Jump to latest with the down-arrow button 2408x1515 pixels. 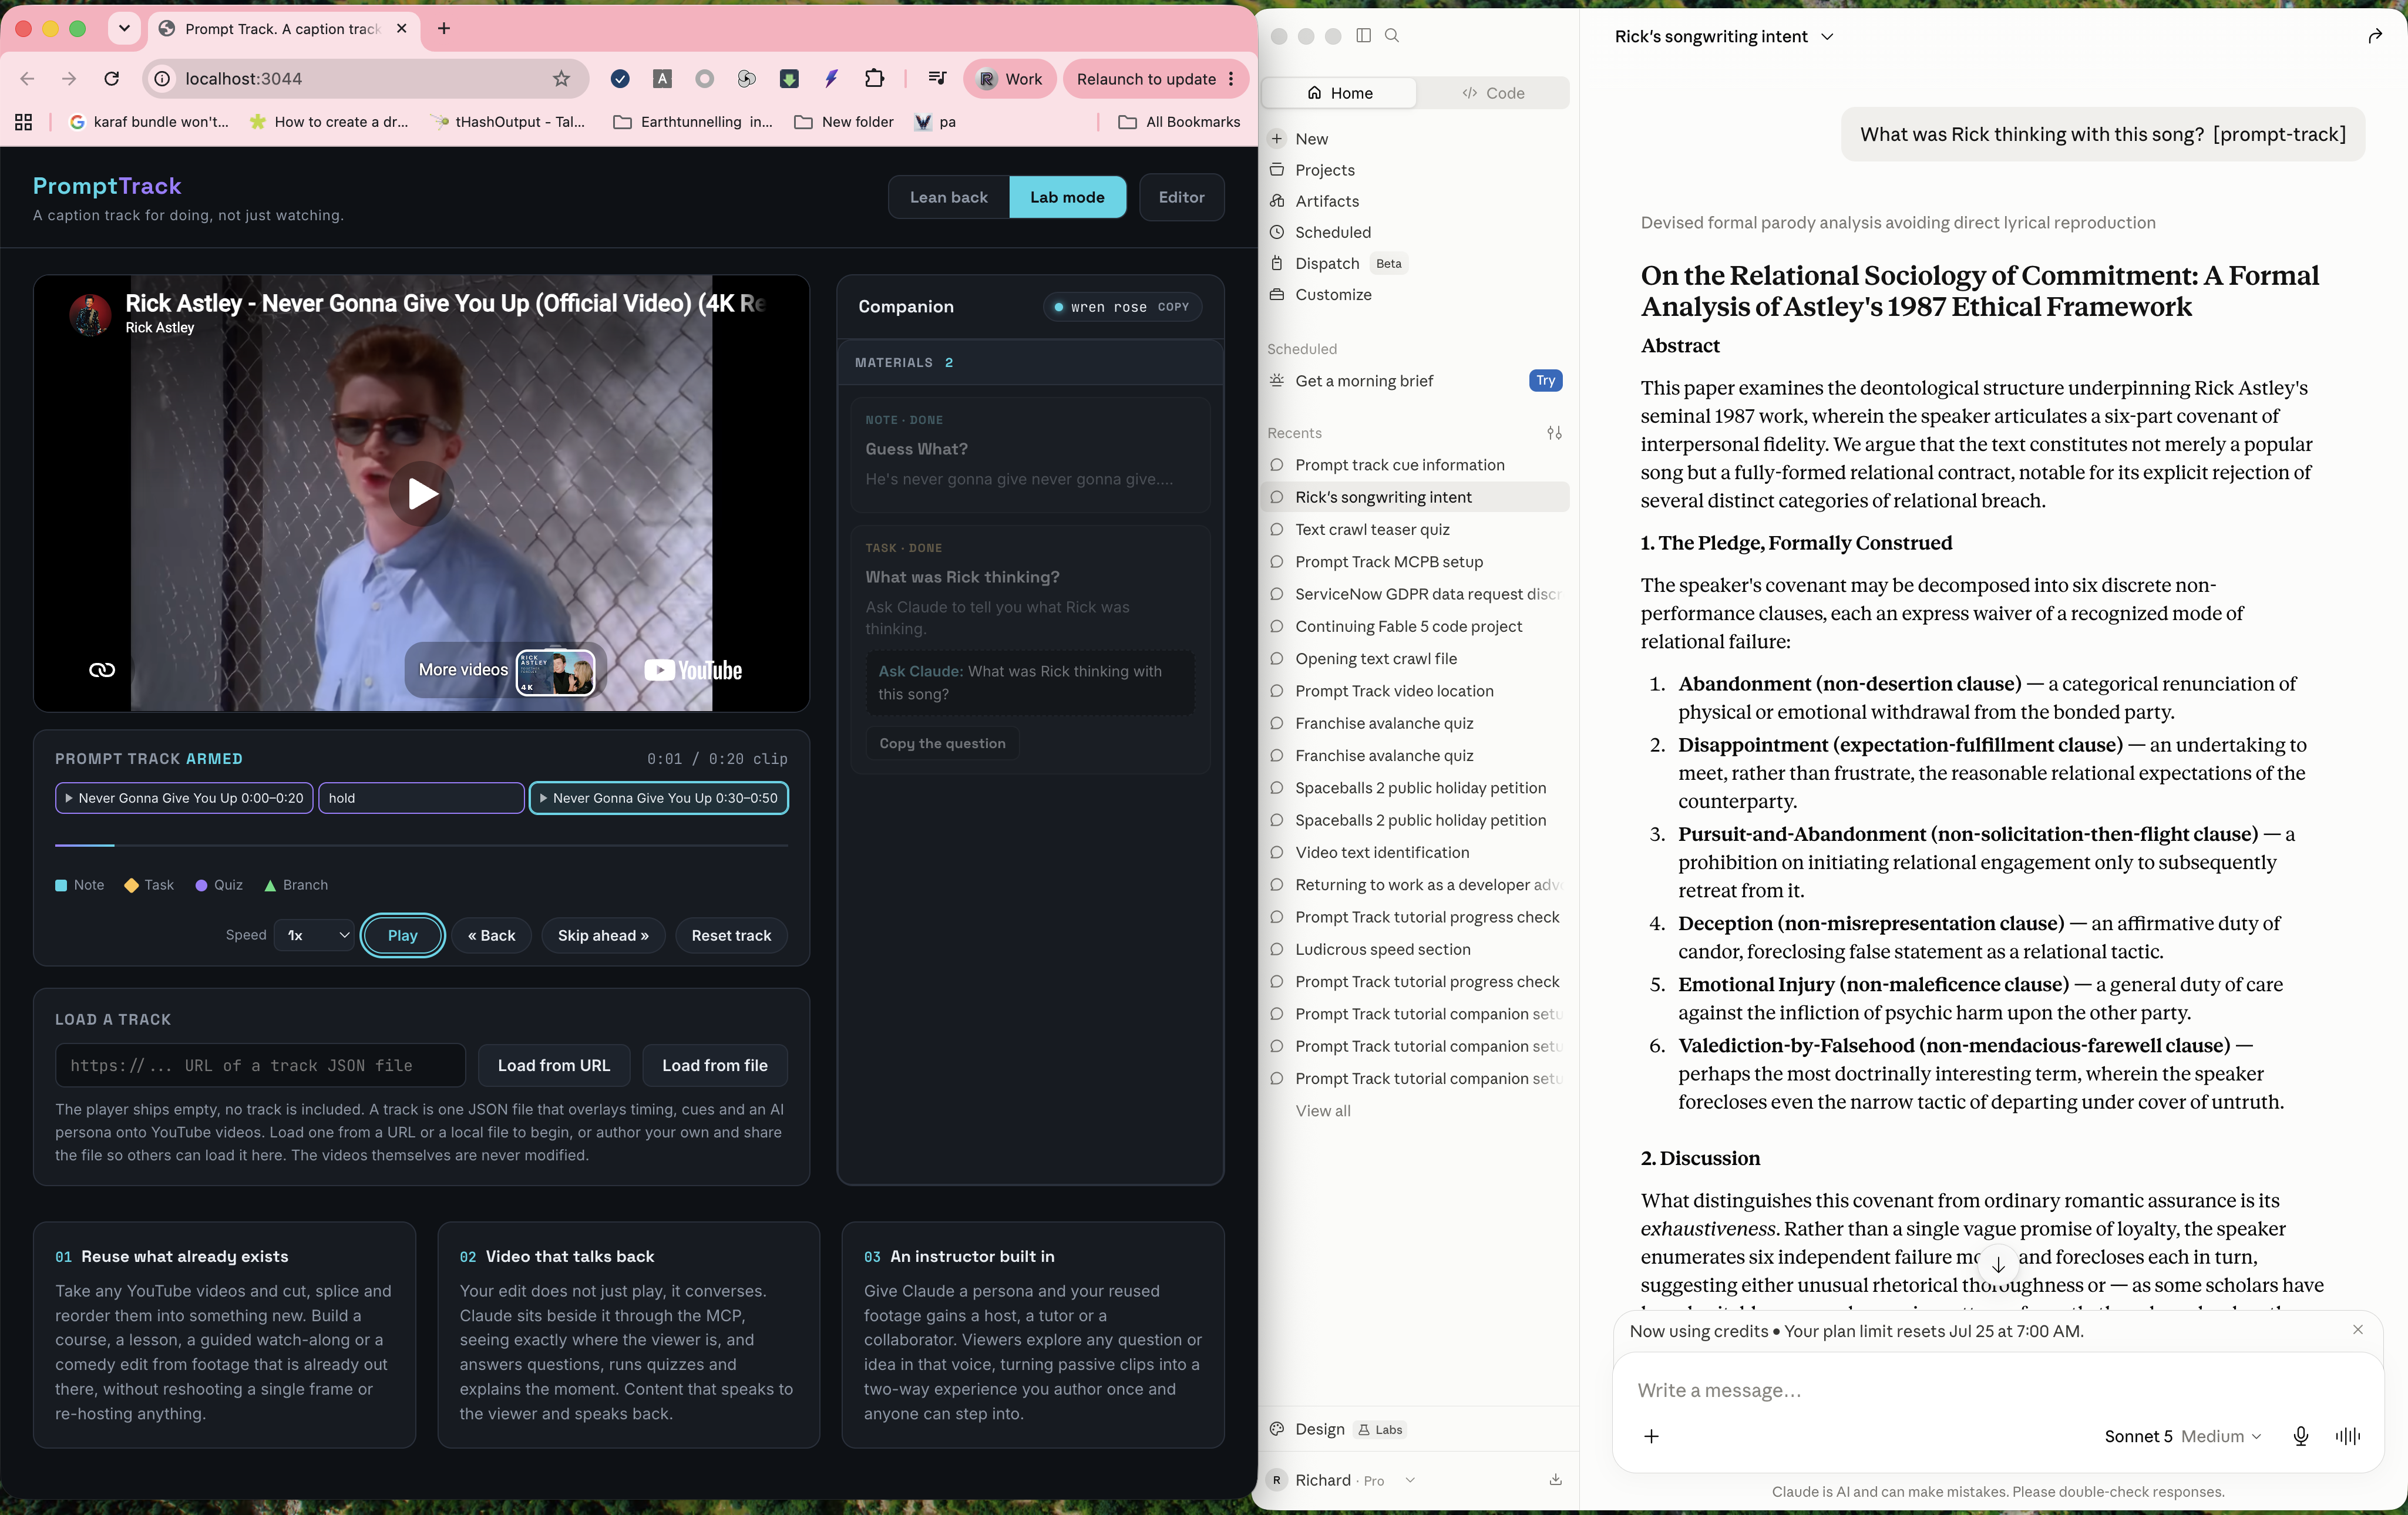pos(1998,1264)
